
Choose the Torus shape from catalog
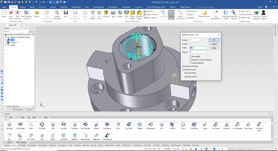[183, 125]
